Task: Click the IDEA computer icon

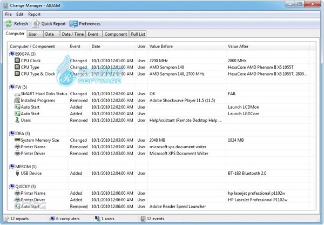Action: tap(12, 134)
